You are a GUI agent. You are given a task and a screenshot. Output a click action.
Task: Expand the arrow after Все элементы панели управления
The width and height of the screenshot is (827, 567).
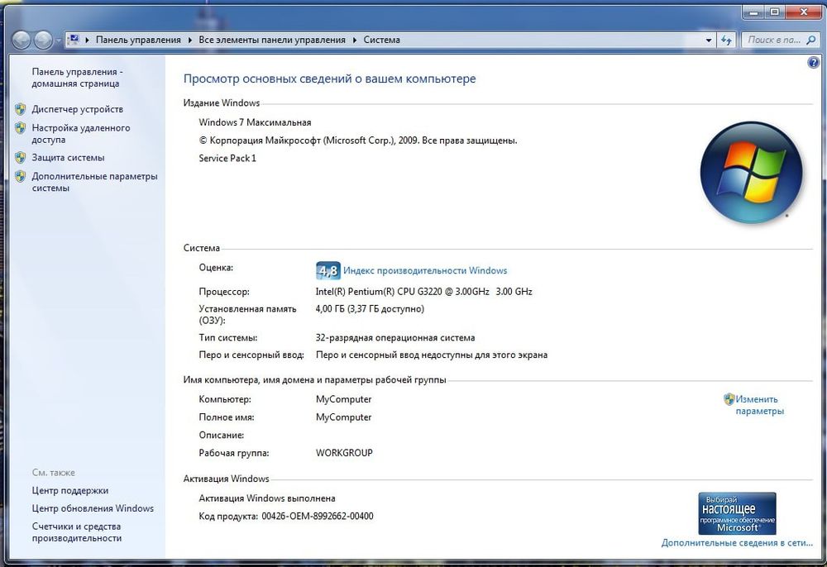355,40
